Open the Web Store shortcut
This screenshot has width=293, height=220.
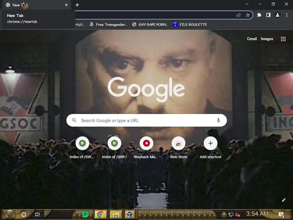pyautogui.click(x=179, y=148)
